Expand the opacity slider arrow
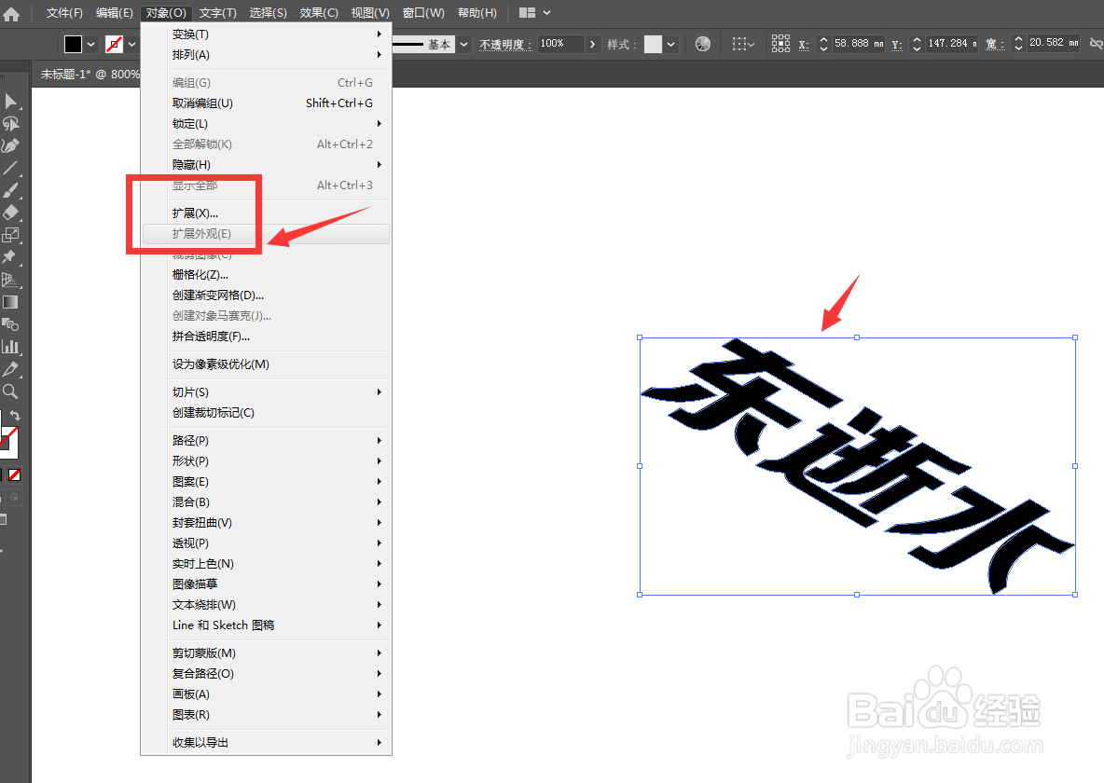Viewport: 1104px width, 783px height. [592, 45]
